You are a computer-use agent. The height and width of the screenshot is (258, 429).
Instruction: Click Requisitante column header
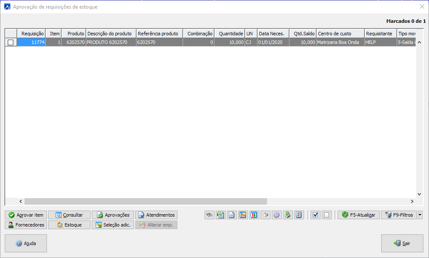pos(381,34)
